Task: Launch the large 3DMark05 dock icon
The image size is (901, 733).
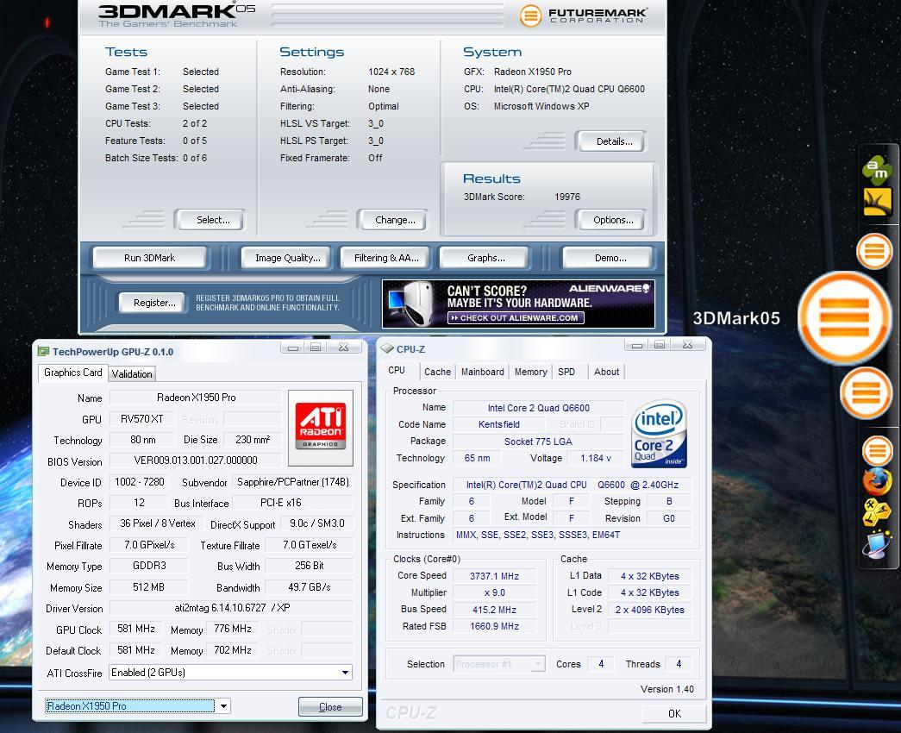Action: (843, 318)
